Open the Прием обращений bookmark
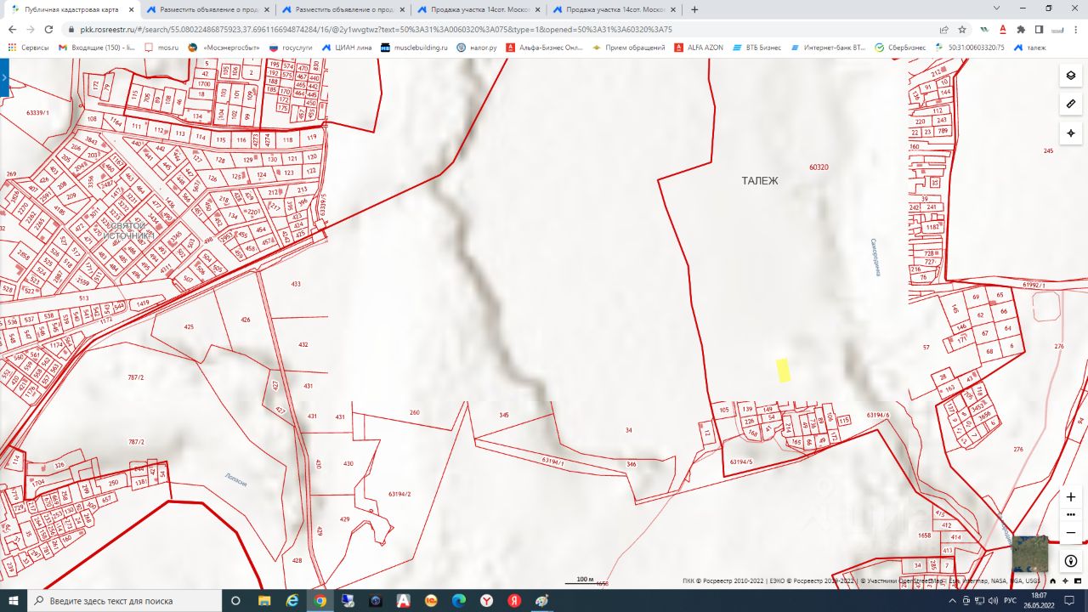The width and height of the screenshot is (1088, 612). (x=629, y=48)
